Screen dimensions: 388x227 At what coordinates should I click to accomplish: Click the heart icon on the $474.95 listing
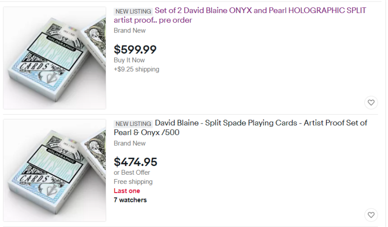(371, 215)
